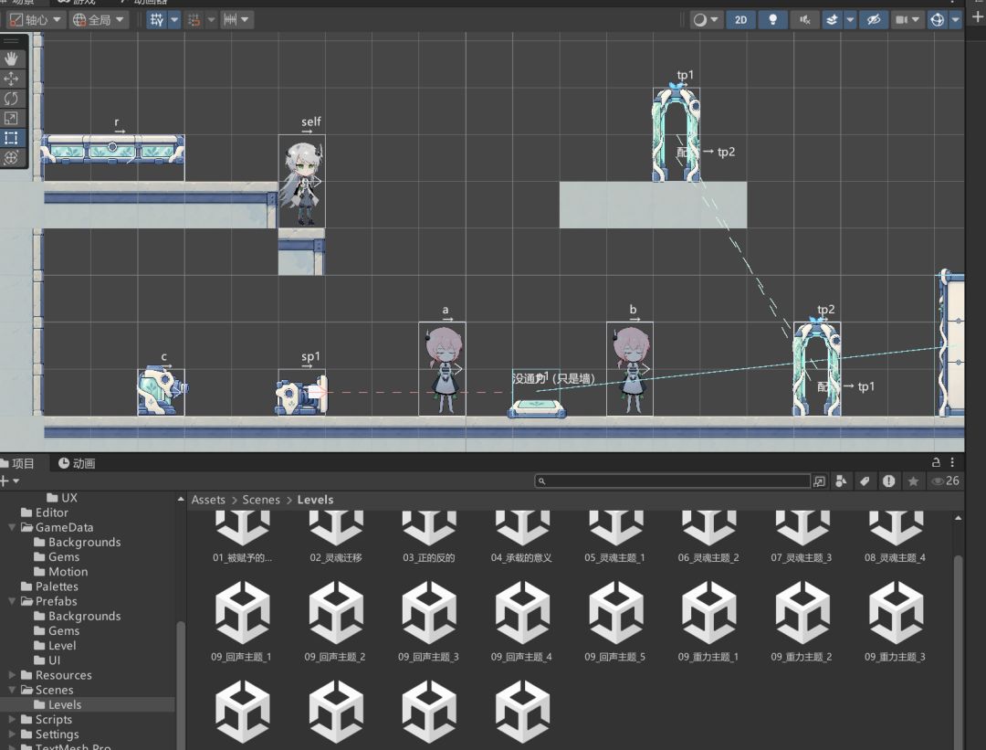Toggle scene lighting bulb
The height and width of the screenshot is (750, 986).
[x=773, y=19]
